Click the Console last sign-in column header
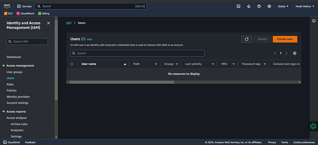 (286, 64)
